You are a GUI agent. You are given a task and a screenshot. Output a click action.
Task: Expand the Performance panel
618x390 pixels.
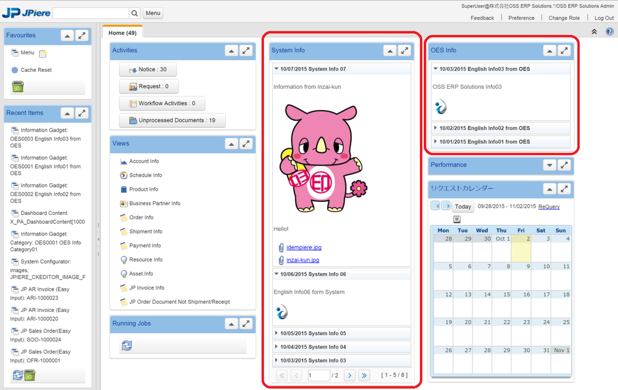[549, 165]
